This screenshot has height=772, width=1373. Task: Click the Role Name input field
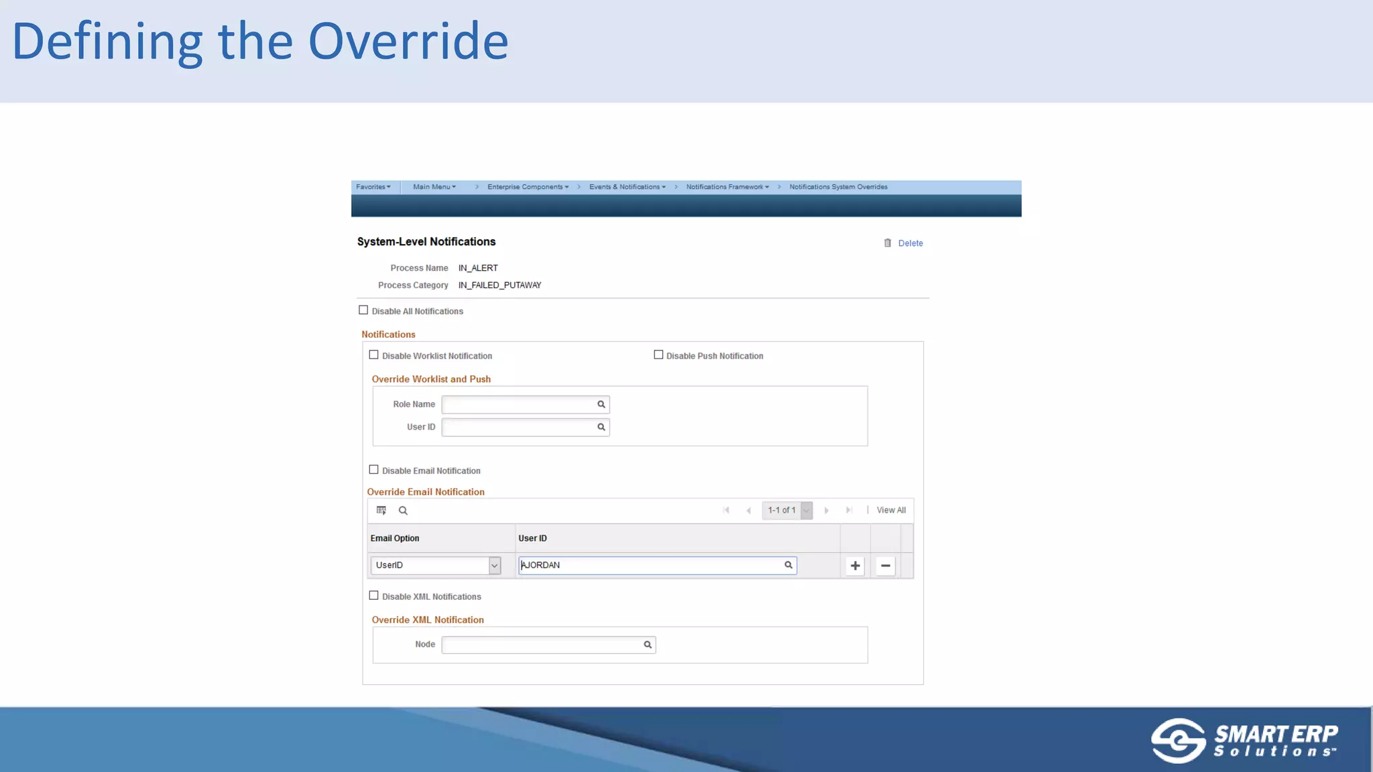click(526, 405)
